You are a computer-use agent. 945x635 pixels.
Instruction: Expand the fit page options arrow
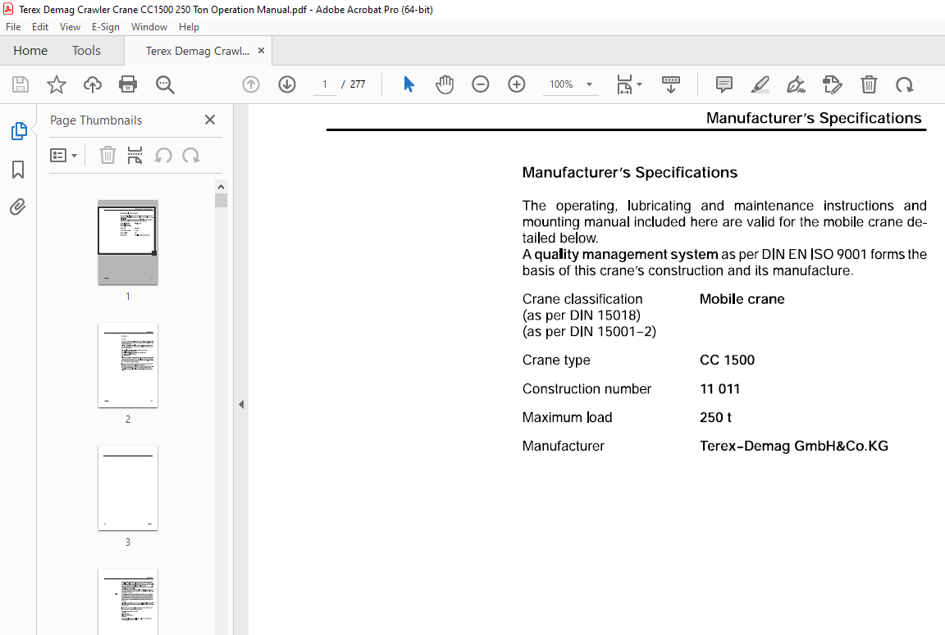click(x=640, y=84)
